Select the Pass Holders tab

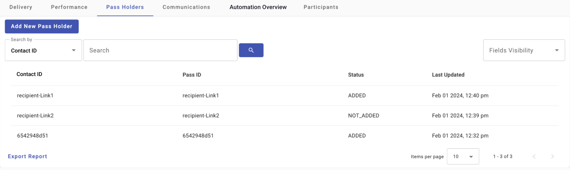point(125,7)
